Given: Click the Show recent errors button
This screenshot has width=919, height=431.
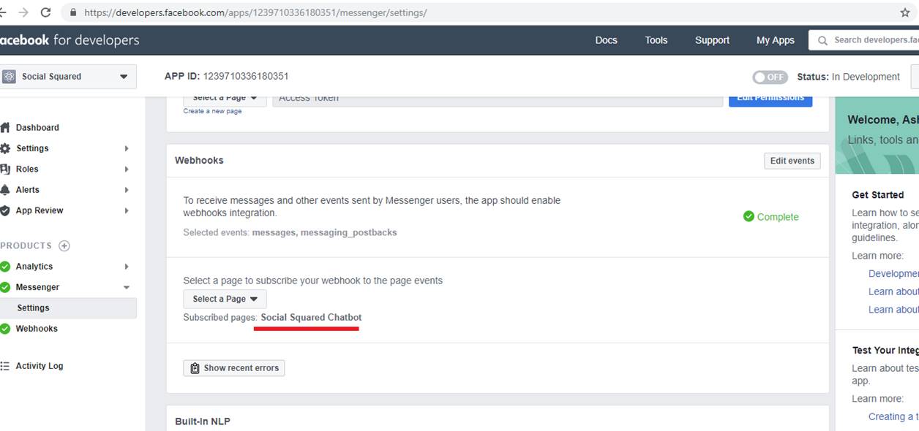Looking at the screenshot, I should tap(234, 368).
